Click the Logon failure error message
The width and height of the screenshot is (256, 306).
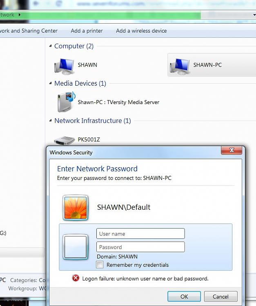click(x=145, y=279)
